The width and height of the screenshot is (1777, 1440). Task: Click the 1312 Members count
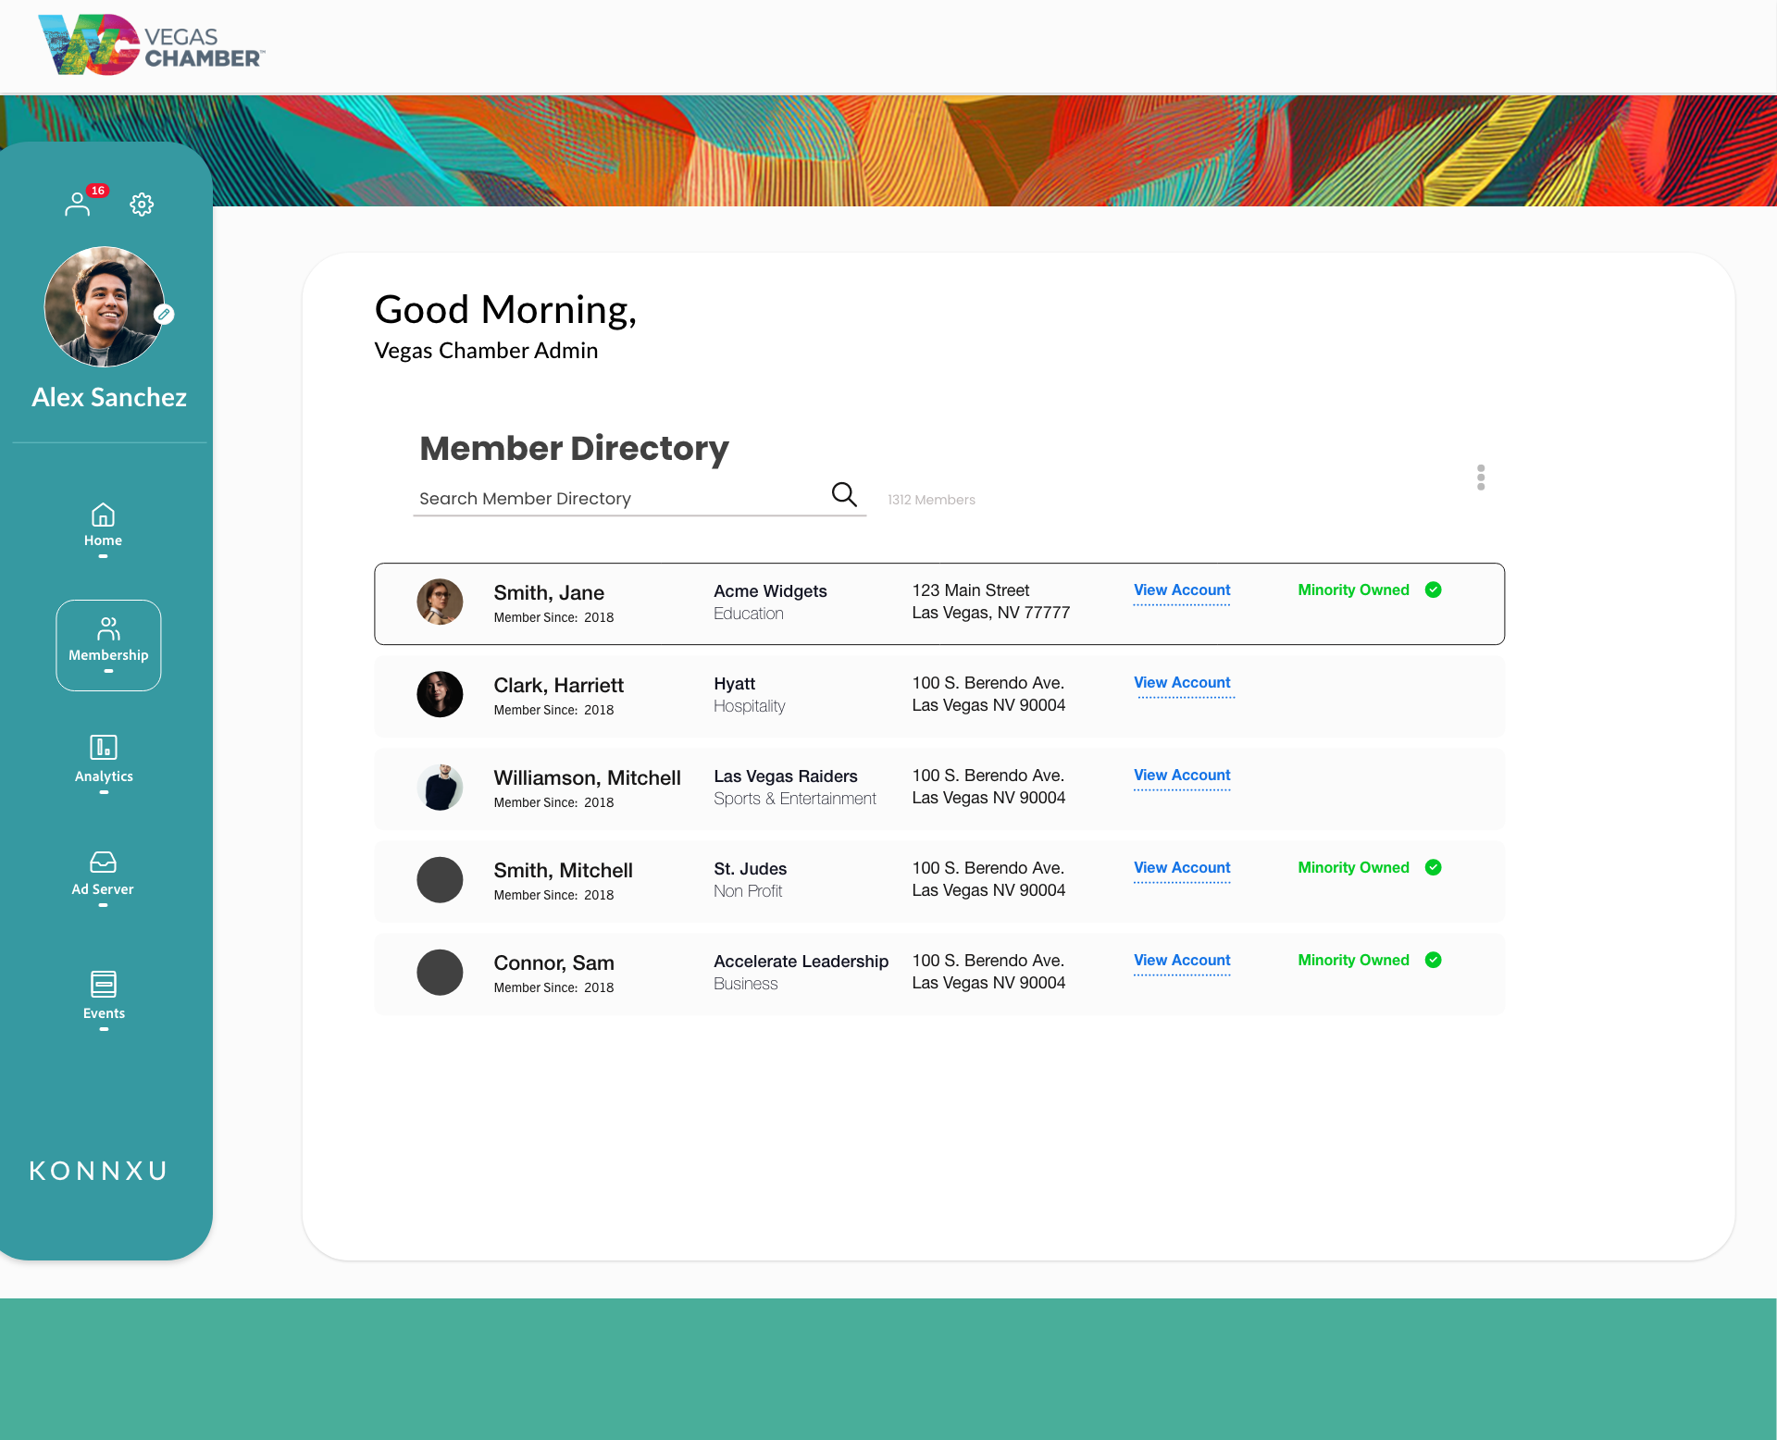(x=931, y=500)
